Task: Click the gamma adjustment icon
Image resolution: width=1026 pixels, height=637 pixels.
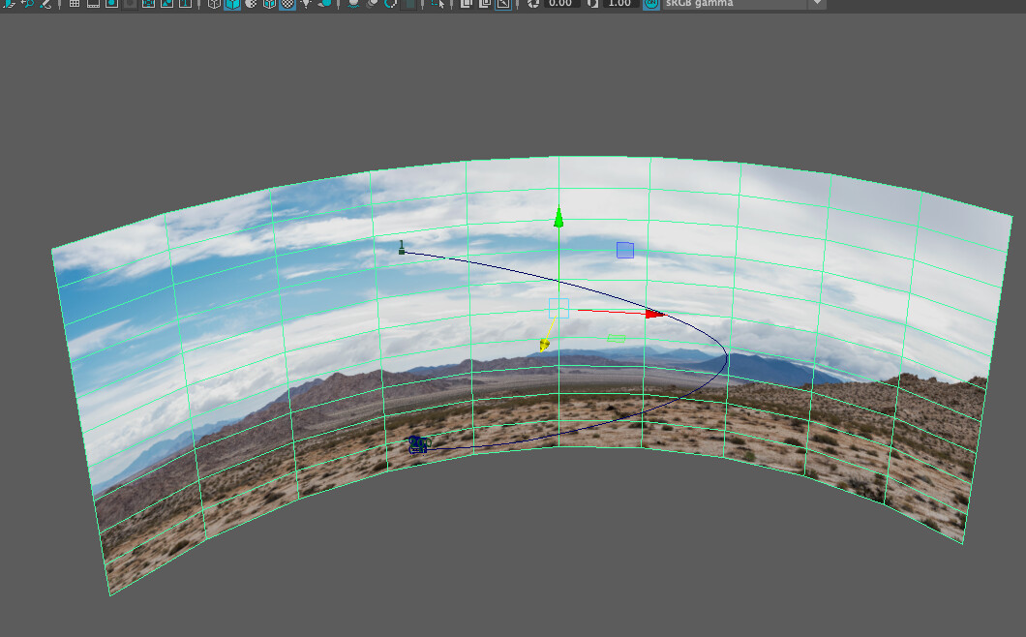Action: tap(590, 5)
